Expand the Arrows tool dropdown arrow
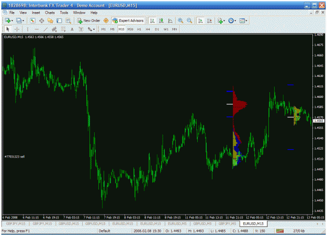Viewport: 327px width, 235px height. click(x=94, y=29)
